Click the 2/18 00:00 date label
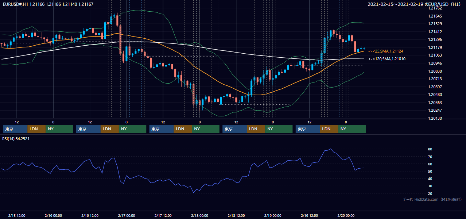The width and height of the screenshot is (466, 219). 199,215
